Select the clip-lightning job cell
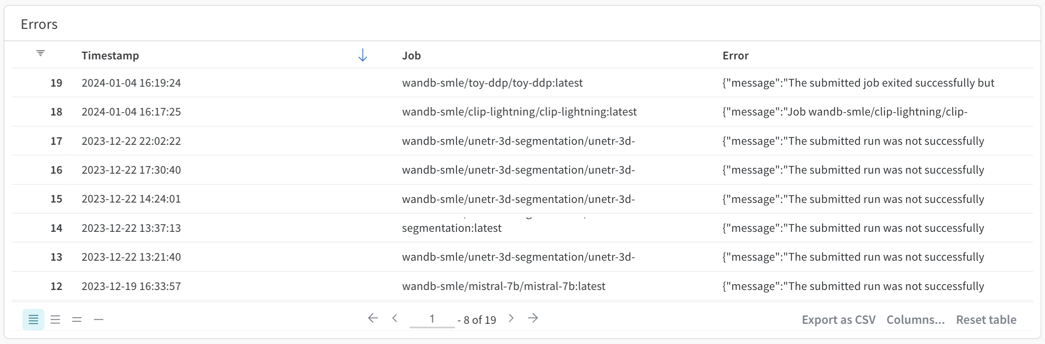1045x344 pixels. pos(519,112)
